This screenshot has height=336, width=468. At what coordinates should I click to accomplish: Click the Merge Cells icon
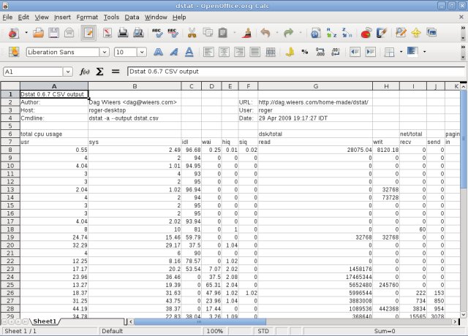click(271, 52)
